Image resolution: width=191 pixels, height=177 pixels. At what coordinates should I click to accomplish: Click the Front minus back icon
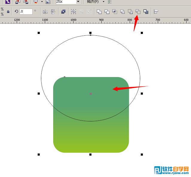click(130, 12)
